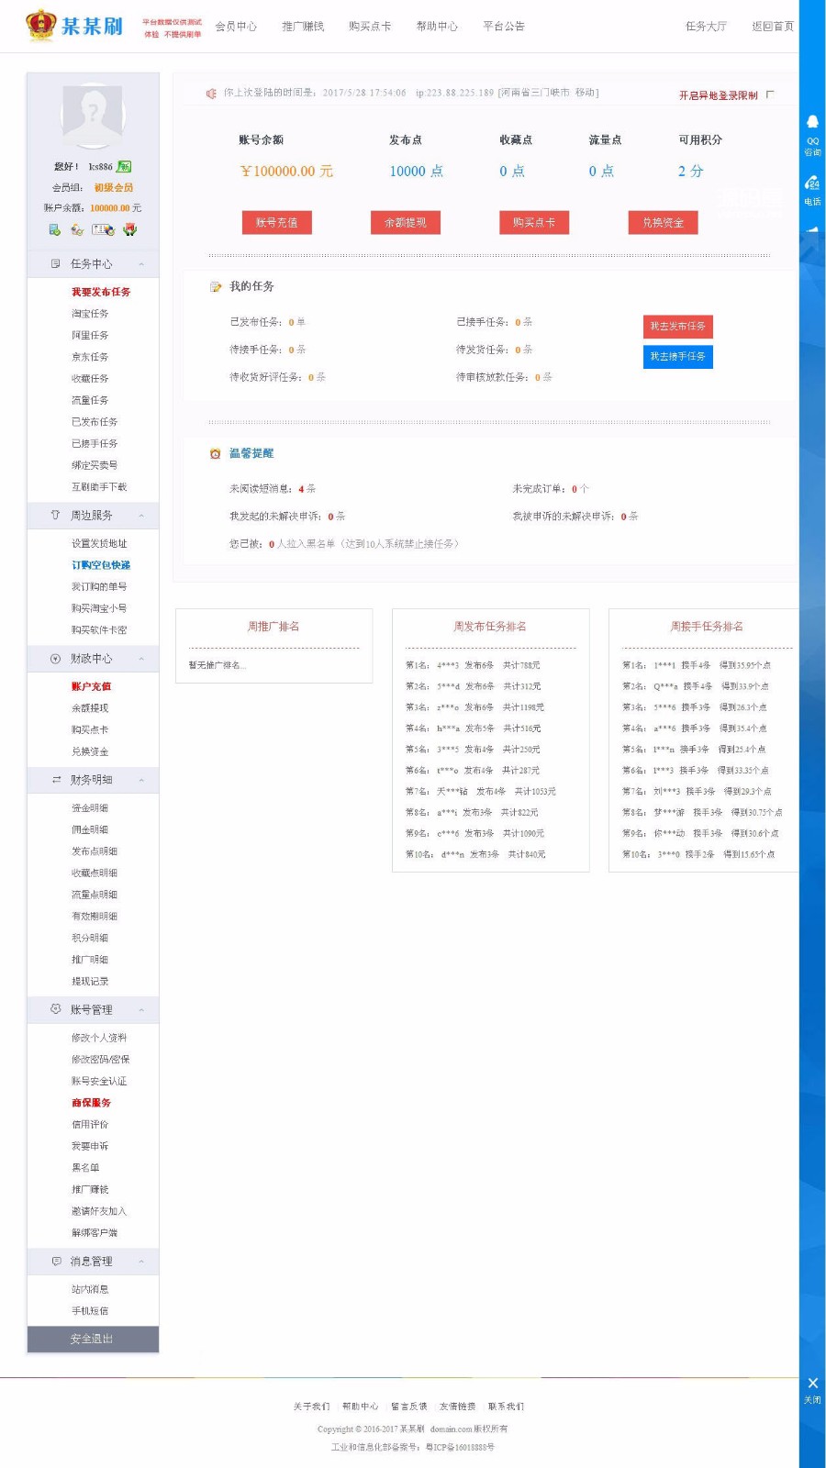Click 留言反馈 in the footer

point(408,1407)
